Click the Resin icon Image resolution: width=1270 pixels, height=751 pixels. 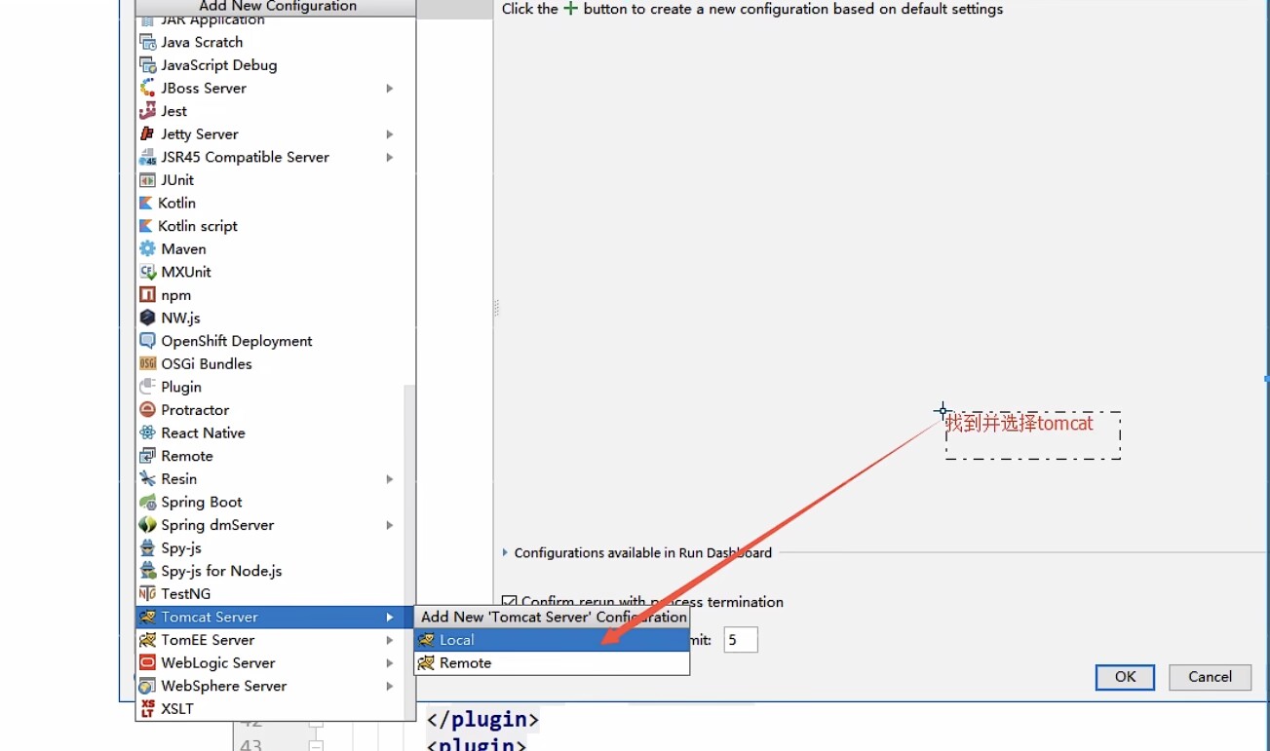(x=148, y=479)
